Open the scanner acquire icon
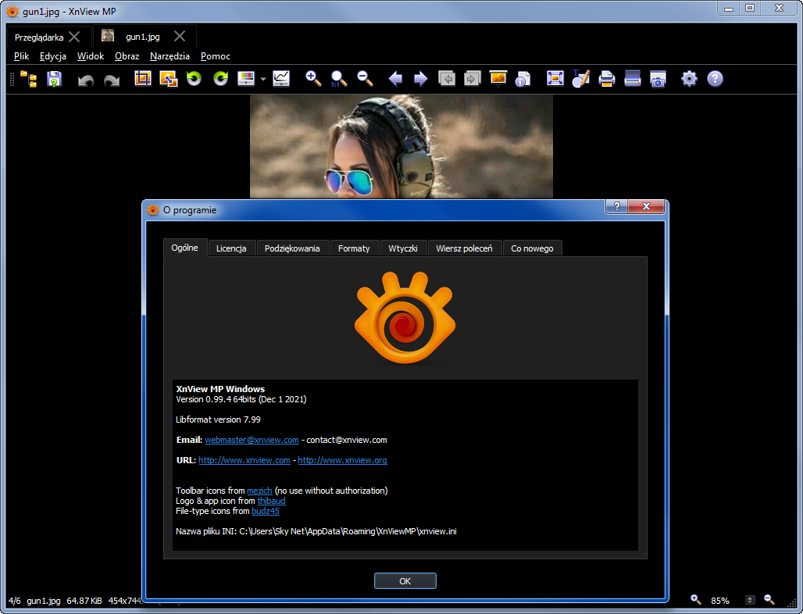 pyautogui.click(x=633, y=78)
